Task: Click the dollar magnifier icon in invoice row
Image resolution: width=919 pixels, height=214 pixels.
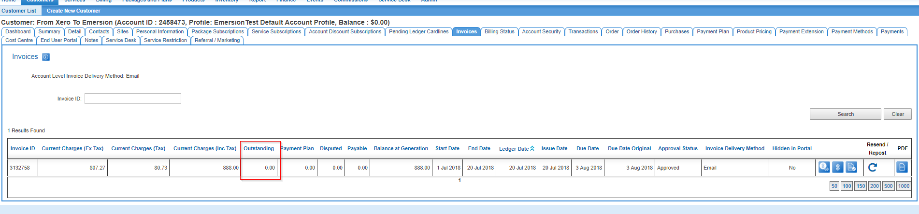Action: 824,167
